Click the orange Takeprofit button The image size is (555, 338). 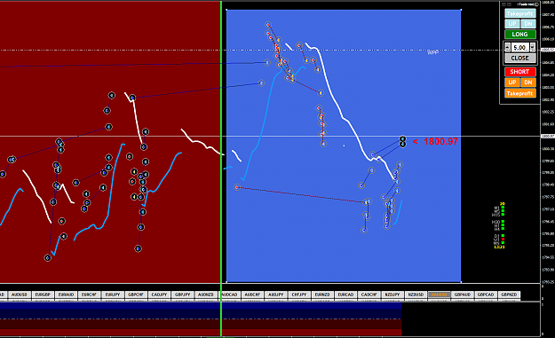(519, 93)
